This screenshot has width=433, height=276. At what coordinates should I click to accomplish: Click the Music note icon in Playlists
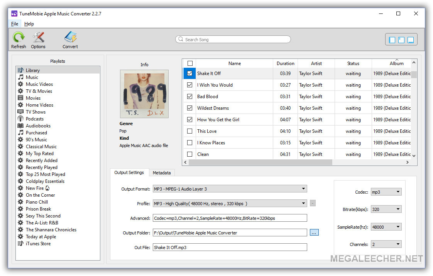(x=20, y=77)
